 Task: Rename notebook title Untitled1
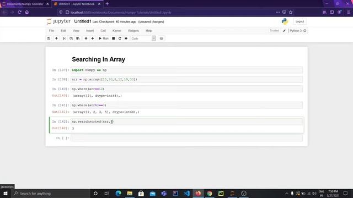point(83,21)
